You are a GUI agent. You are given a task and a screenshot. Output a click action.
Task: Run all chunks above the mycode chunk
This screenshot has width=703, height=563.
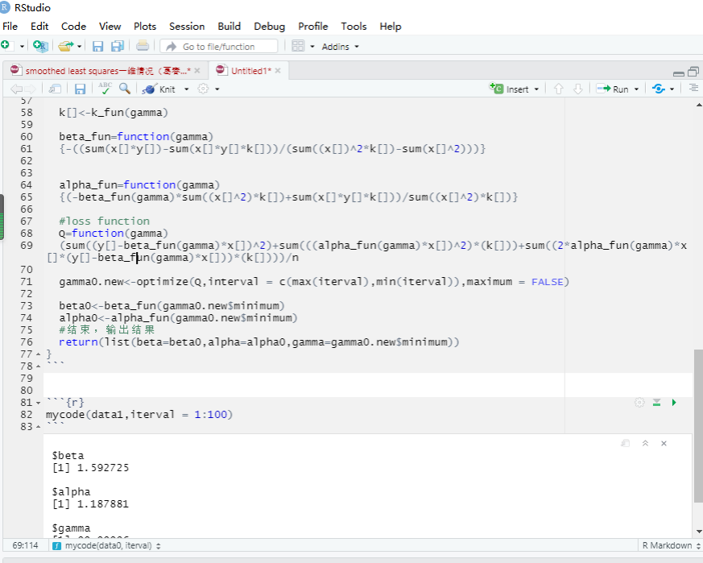click(x=657, y=403)
